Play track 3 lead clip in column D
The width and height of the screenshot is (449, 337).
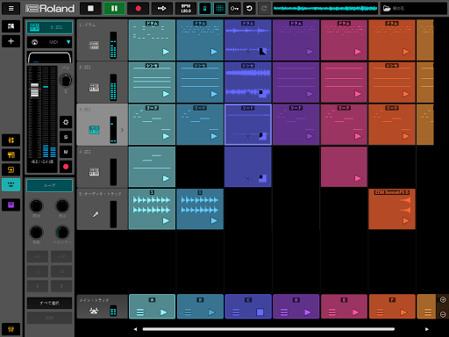310,136
